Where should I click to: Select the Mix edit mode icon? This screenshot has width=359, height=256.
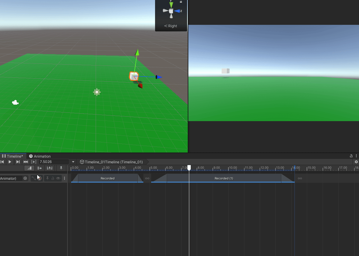(x=29, y=168)
